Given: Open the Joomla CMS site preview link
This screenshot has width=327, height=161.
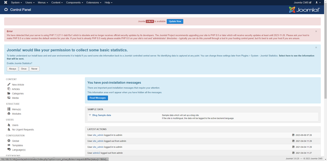Looking at the screenshot, I should (x=302, y=2).
